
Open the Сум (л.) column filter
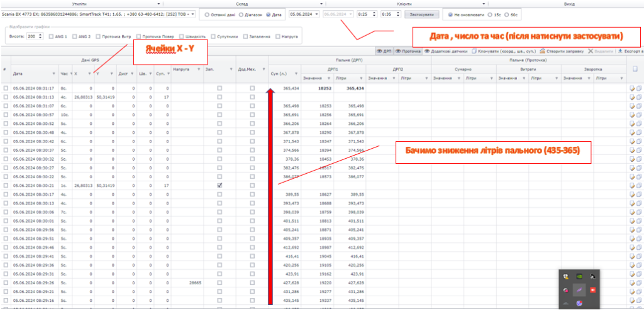tap(296, 74)
